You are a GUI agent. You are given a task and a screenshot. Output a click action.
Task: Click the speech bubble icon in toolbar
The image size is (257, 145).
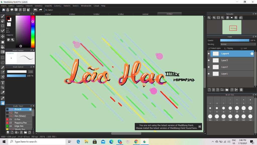(x=12, y=10)
